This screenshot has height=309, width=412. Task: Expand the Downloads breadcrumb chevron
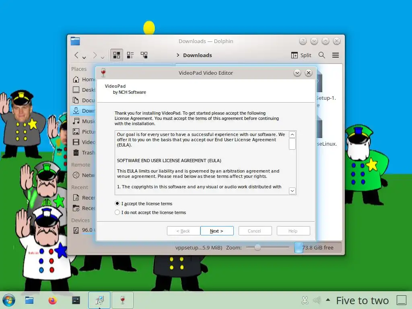[x=178, y=55]
